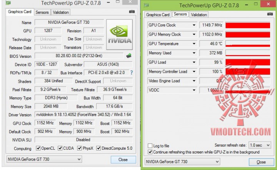Open the GPU Core Clock sensor dropdown
277x170 pixels.
[x=194, y=25]
